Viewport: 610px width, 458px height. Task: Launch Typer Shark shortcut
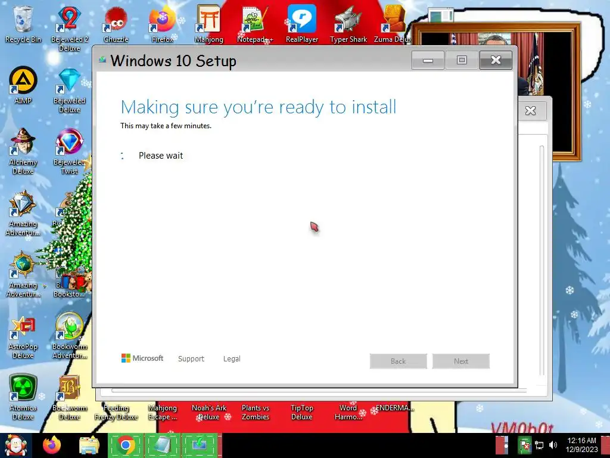[348, 24]
